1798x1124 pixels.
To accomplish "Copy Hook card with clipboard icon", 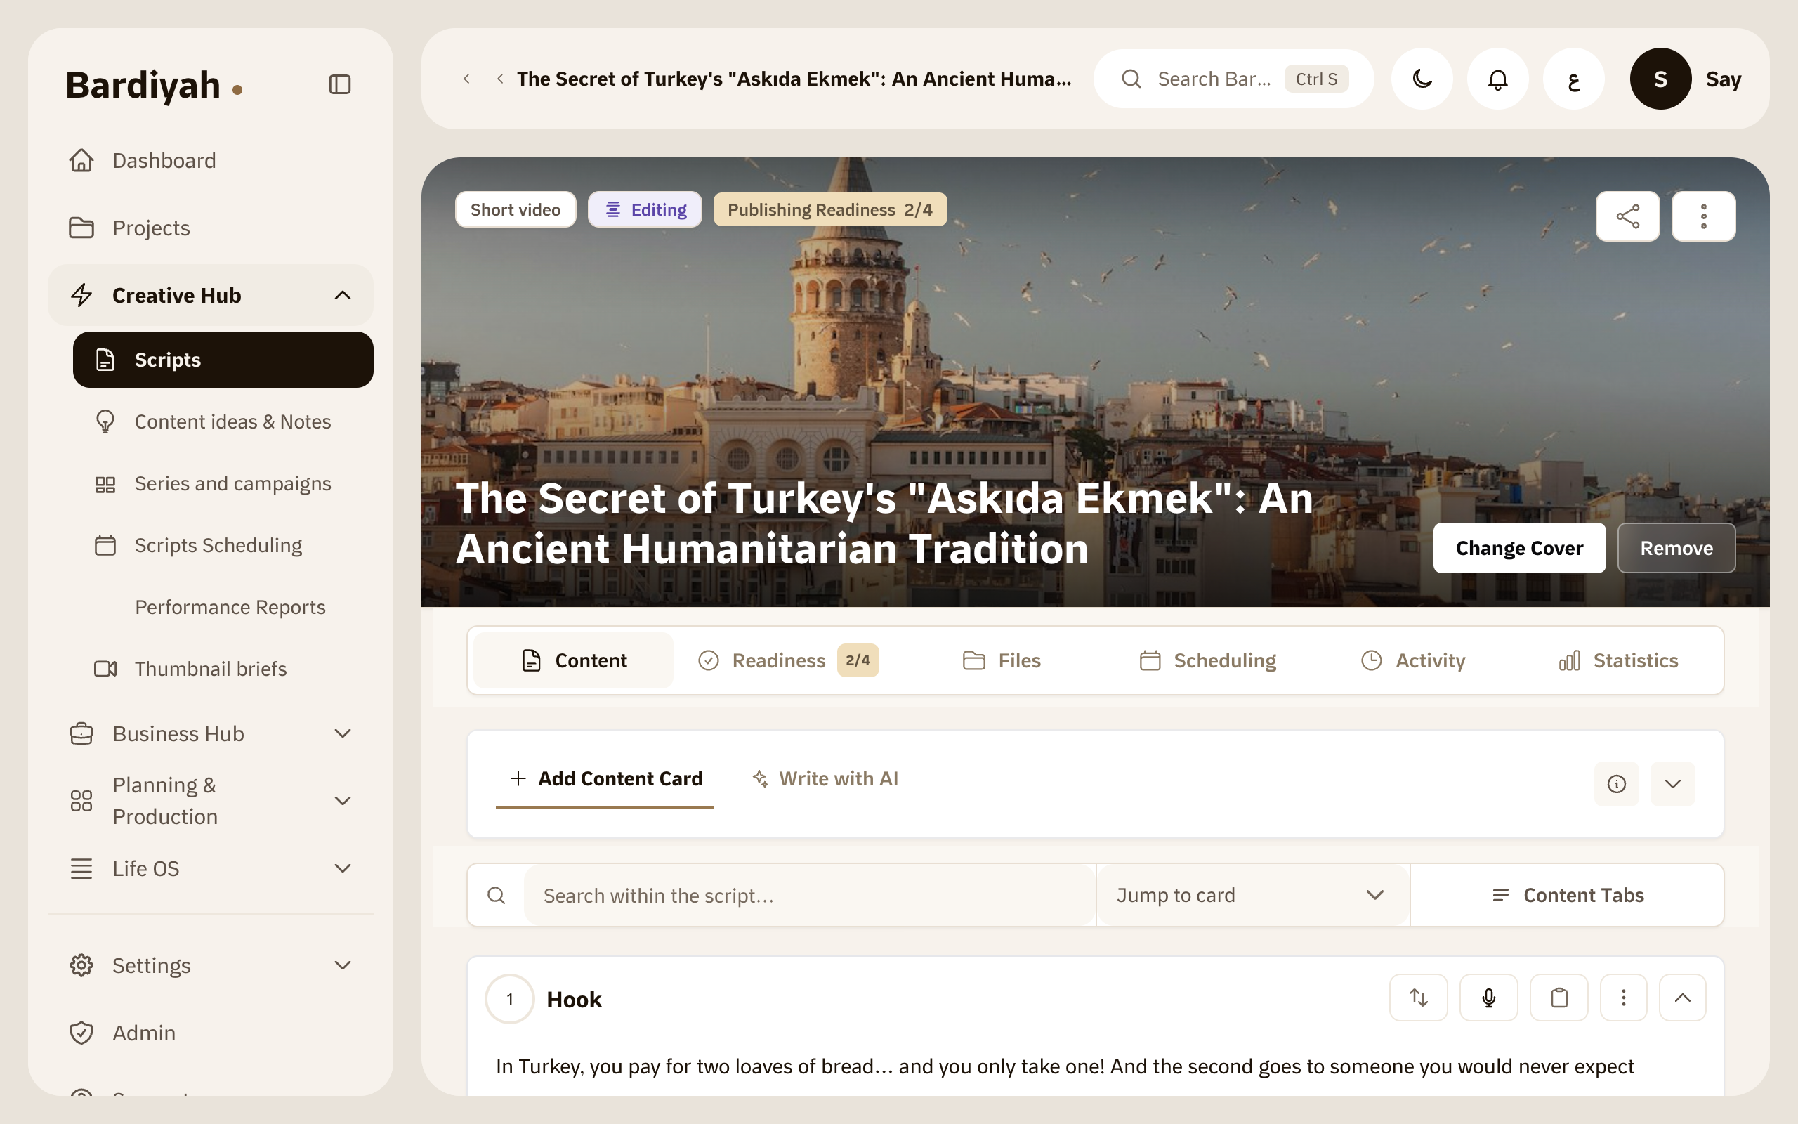I will click(x=1559, y=998).
